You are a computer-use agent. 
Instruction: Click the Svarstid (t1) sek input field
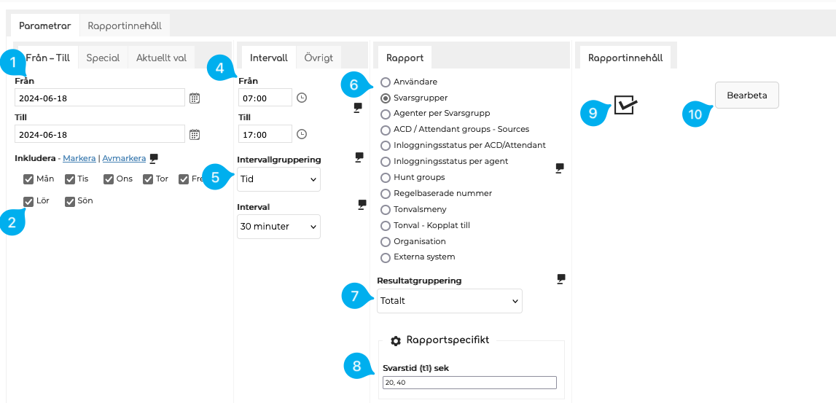coord(469,383)
